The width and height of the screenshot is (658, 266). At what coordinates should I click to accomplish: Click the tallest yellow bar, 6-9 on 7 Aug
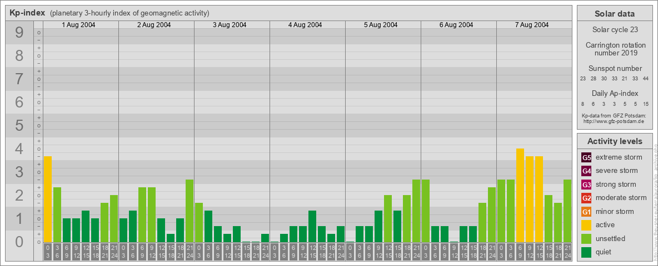[520, 195]
